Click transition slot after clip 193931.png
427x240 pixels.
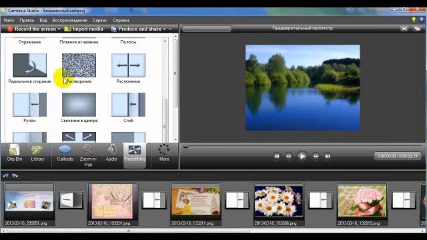coord(154,200)
